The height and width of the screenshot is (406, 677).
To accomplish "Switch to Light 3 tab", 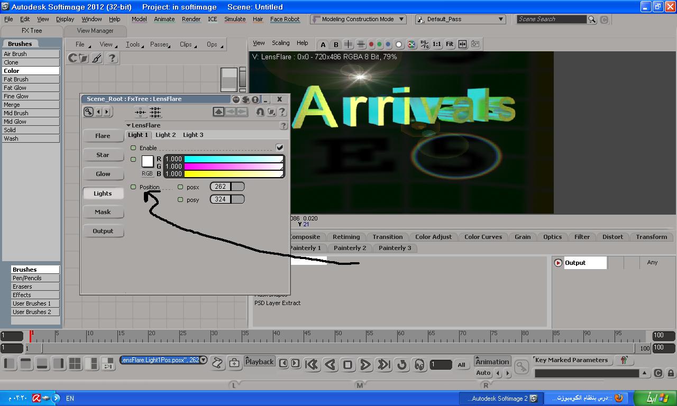I will [x=193, y=135].
